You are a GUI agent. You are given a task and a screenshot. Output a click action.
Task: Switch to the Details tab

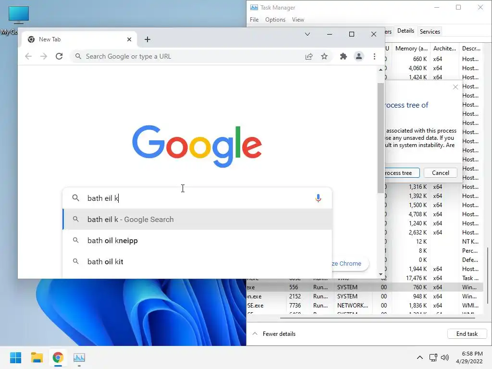point(406,31)
